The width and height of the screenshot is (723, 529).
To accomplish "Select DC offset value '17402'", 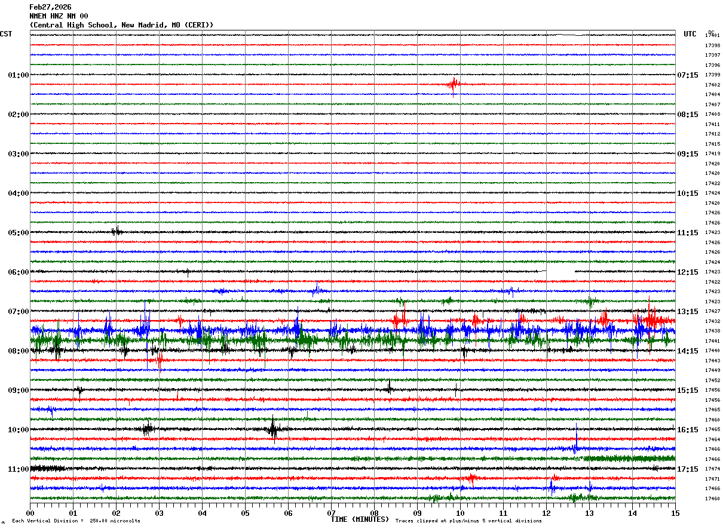I will pyautogui.click(x=712, y=85).
